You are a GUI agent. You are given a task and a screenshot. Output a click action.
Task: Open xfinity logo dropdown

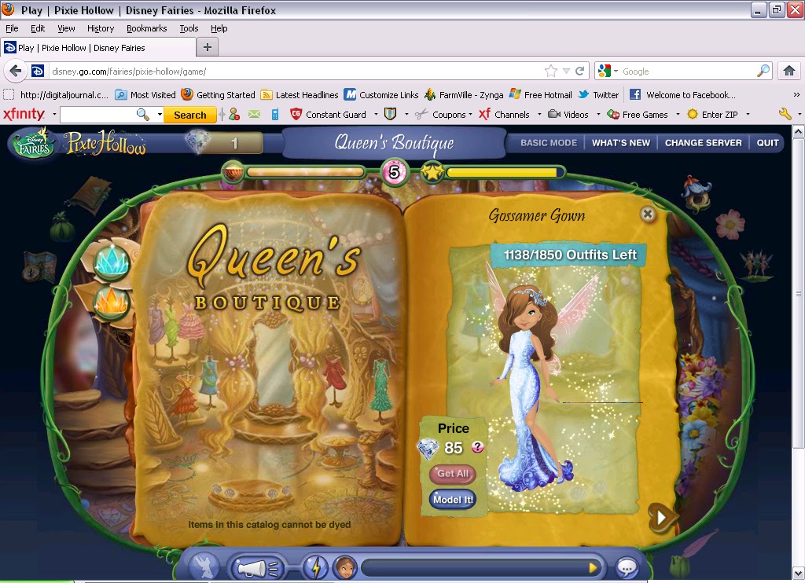tap(54, 115)
